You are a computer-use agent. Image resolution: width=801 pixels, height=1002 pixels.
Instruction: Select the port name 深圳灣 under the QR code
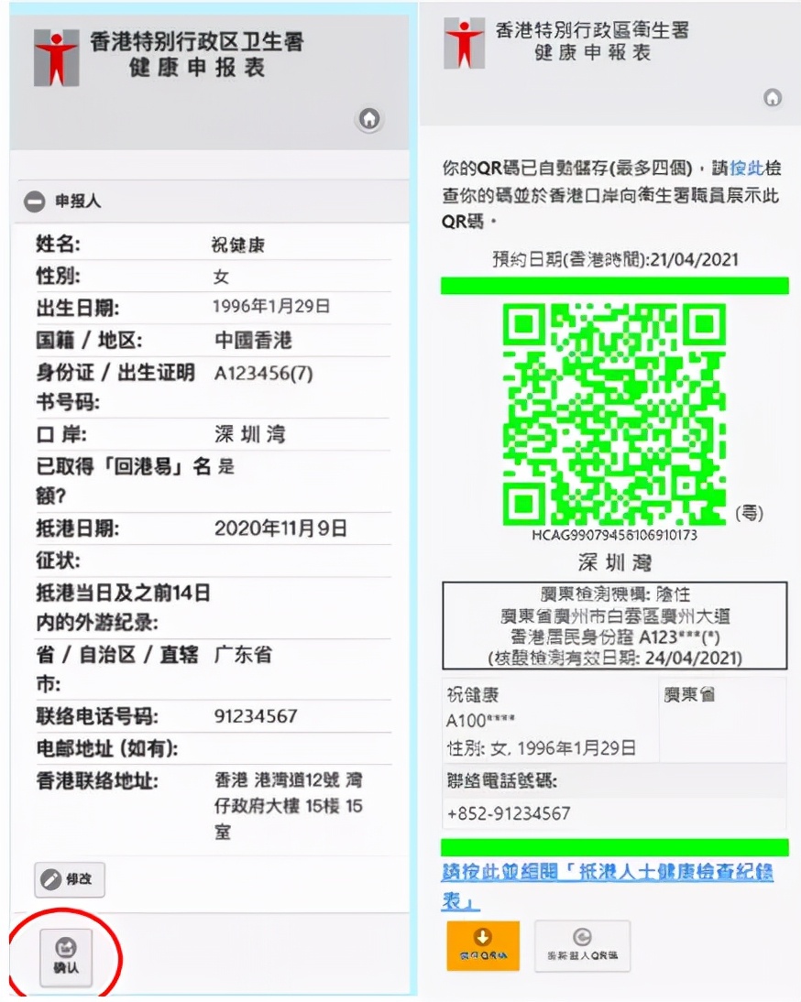614,562
